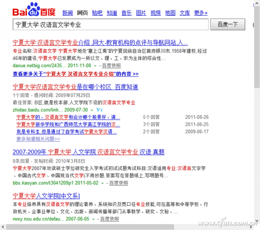Open the 文库 tab
Image resolution: width=260 pixels, height=230 pixels.
click(185, 13)
